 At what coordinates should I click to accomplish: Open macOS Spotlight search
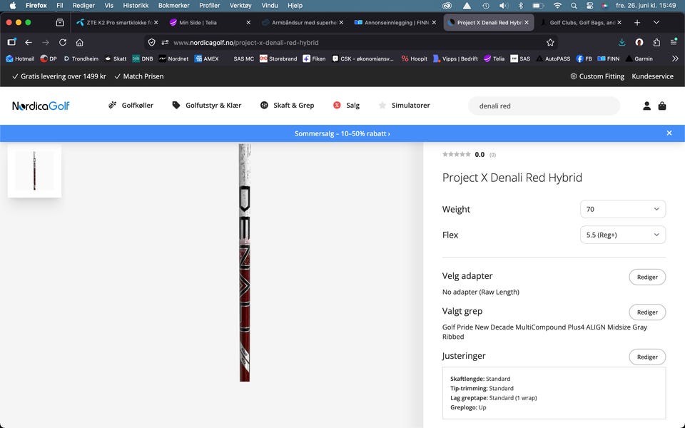point(574,6)
